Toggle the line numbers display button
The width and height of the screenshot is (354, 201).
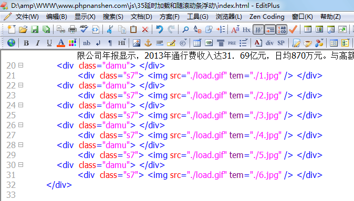[x=282, y=29]
